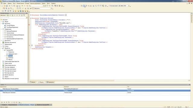Switch to the Реквизиты tab below the editor
The width and height of the screenshot is (193, 108).
(x=50, y=82)
